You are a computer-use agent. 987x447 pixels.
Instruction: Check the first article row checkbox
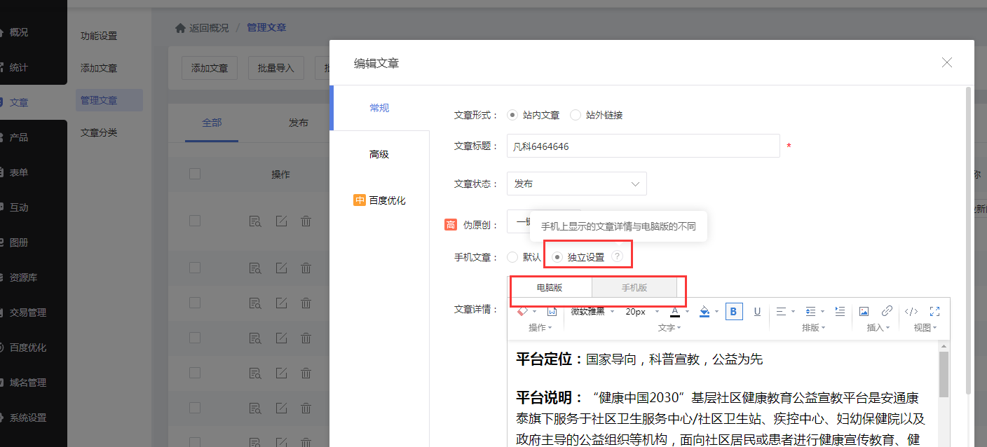[195, 221]
